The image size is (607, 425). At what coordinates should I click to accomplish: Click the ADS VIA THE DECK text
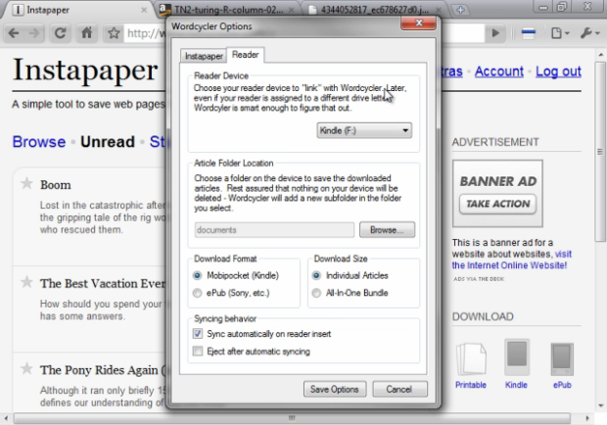479,279
